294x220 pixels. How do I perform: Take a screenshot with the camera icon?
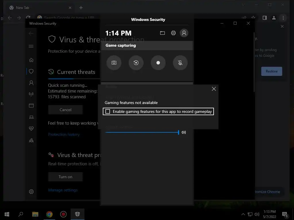click(114, 63)
